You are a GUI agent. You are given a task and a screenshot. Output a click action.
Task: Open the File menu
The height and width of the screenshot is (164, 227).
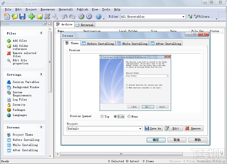pyautogui.click(x=8, y=9)
